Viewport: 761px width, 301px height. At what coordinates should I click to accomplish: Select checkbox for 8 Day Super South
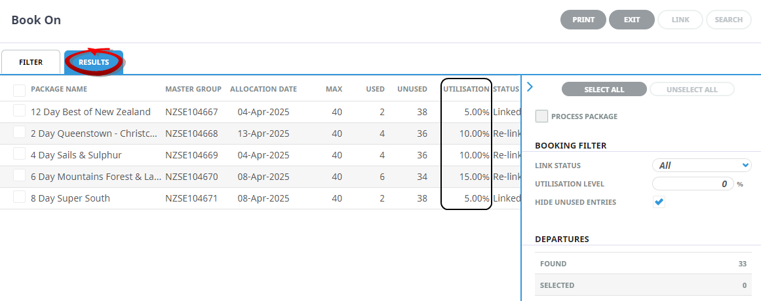tap(20, 197)
